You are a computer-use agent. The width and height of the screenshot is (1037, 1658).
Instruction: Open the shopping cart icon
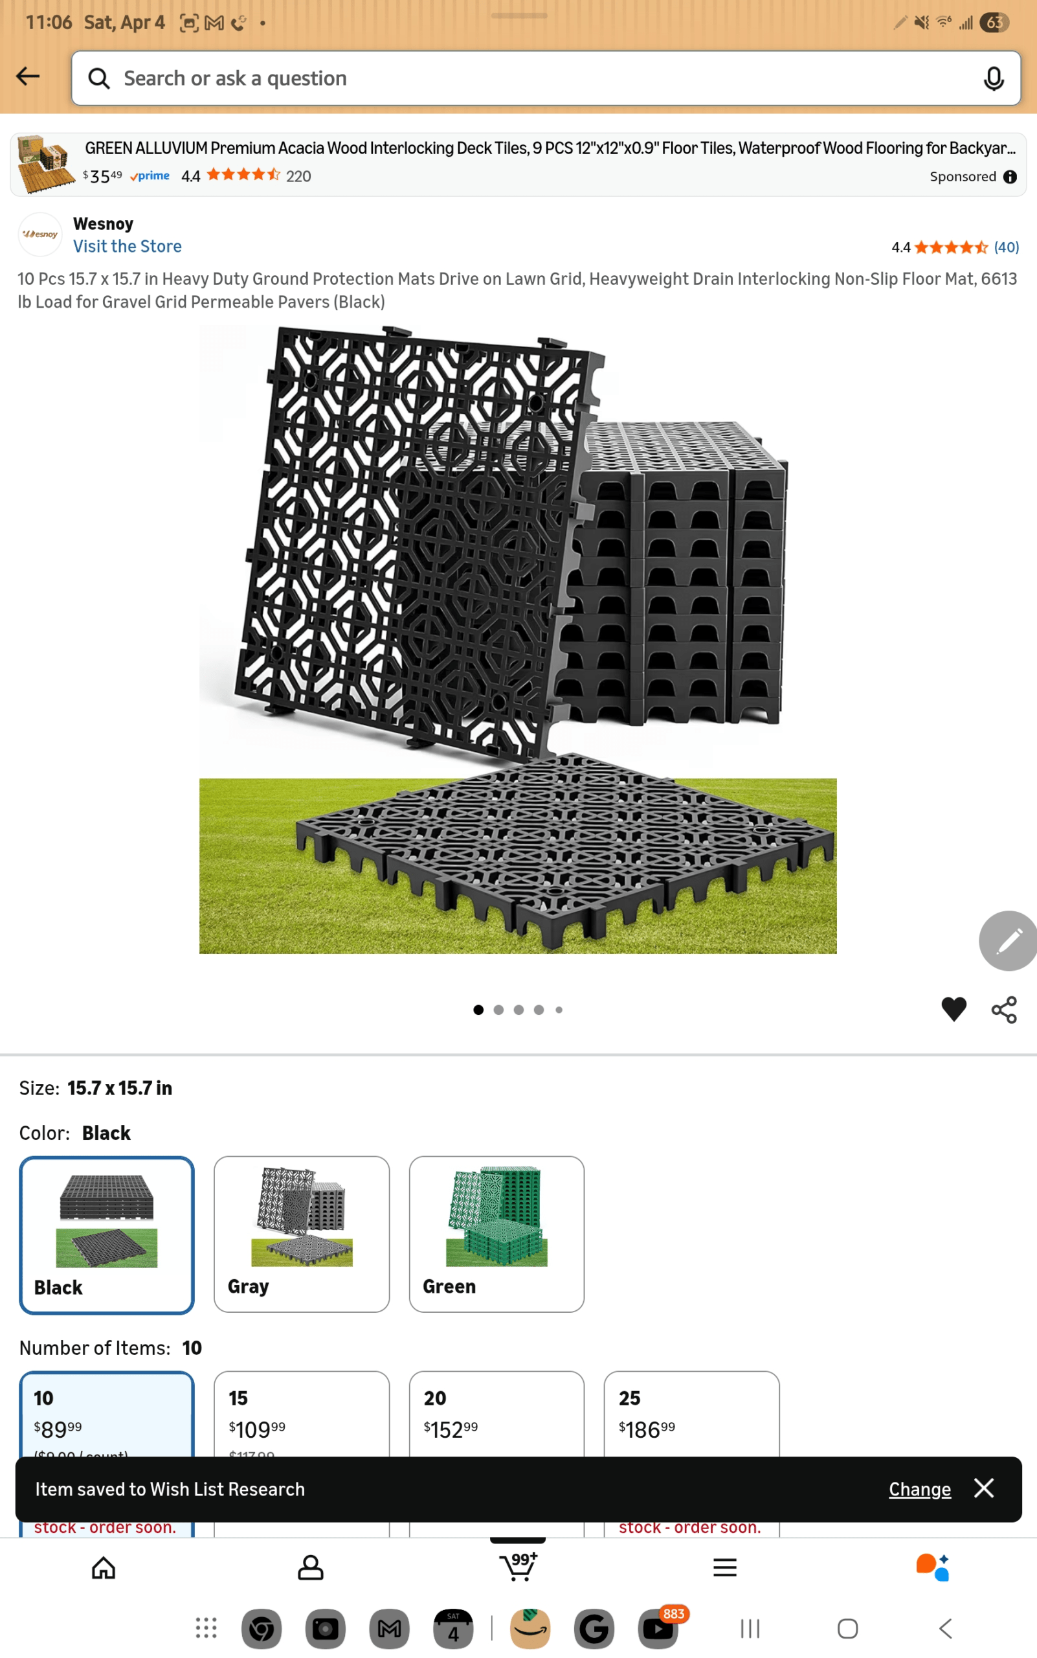(518, 1566)
